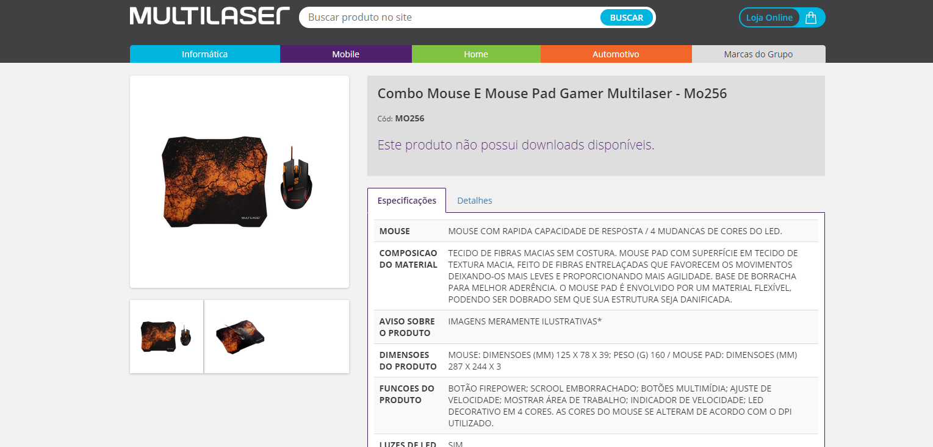The height and width of the screenshot is (447, 933).
Task: Open the Marcas do Grupo menu
Action: pos(758,54)
